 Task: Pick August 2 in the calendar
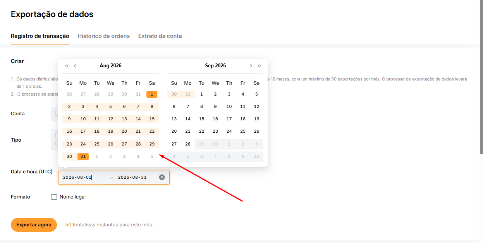69,106
